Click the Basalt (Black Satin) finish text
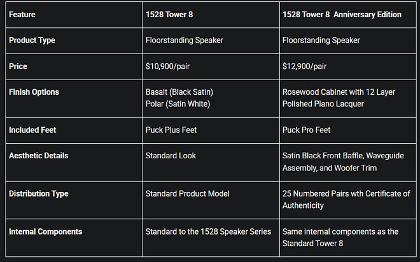420x262 pixels. pos(179,92)
